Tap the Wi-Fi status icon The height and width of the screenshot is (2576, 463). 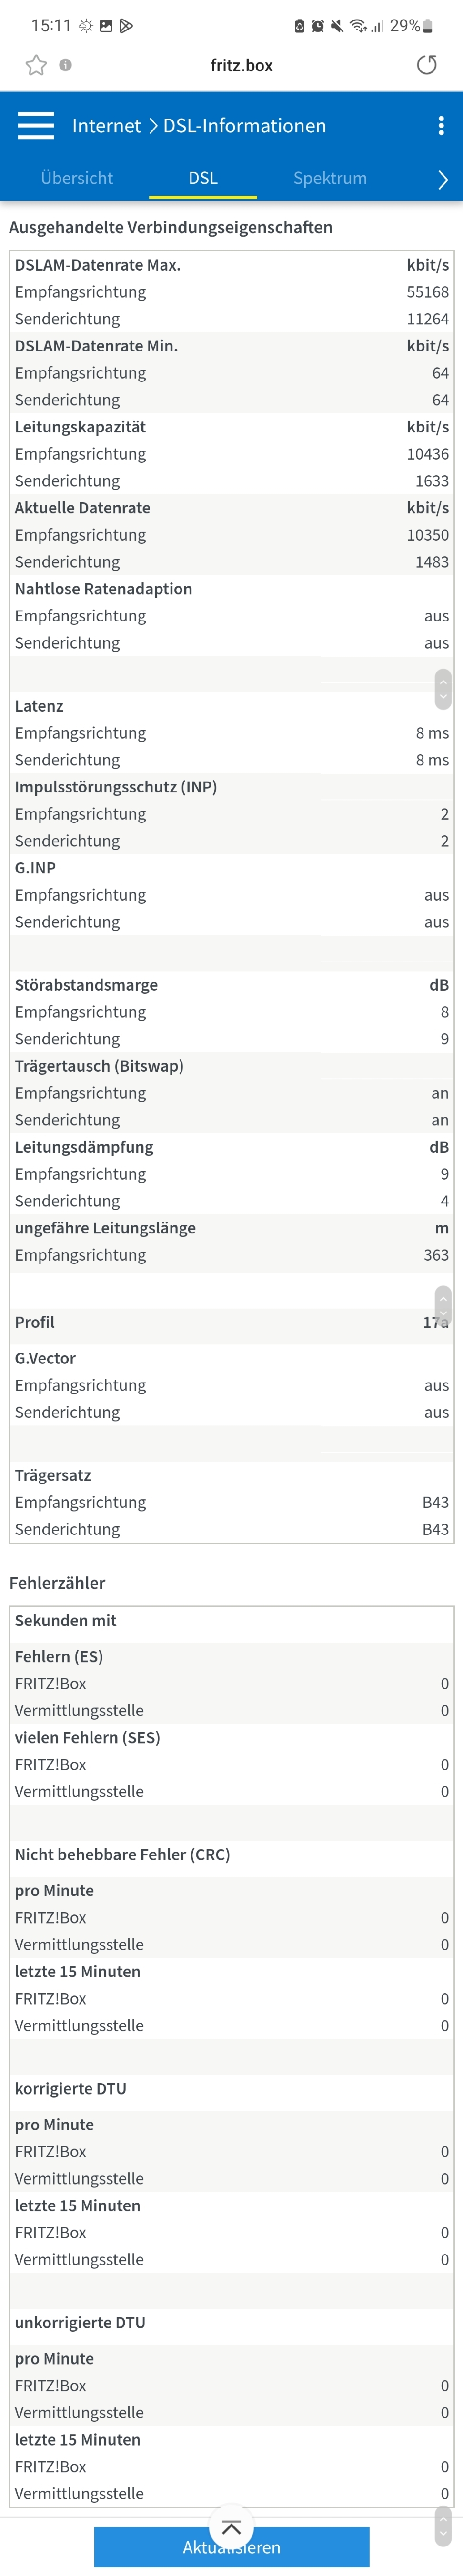coord(358,26)
